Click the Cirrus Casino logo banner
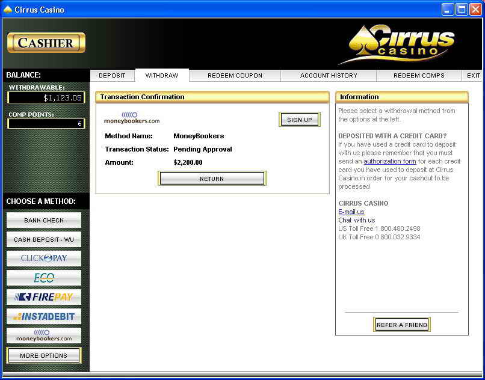Image resolution: width=485 pixels, height=380 pixels. click(x=397, y=44)
